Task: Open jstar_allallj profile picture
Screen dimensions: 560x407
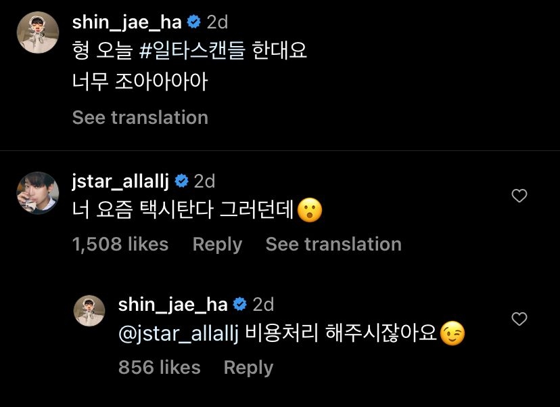Action: (37, 192)
